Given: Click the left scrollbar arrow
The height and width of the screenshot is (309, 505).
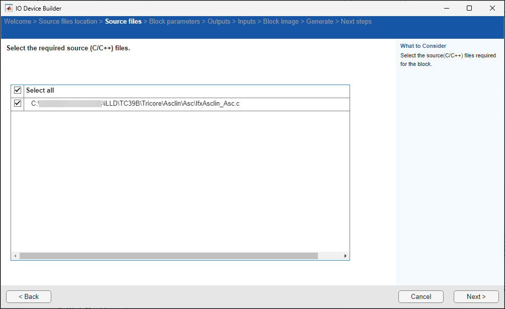Looking at the screenshot, I should point(15,256).
